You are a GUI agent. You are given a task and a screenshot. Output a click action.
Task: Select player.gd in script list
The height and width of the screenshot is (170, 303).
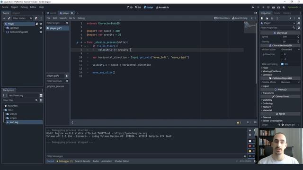(57, 28)
